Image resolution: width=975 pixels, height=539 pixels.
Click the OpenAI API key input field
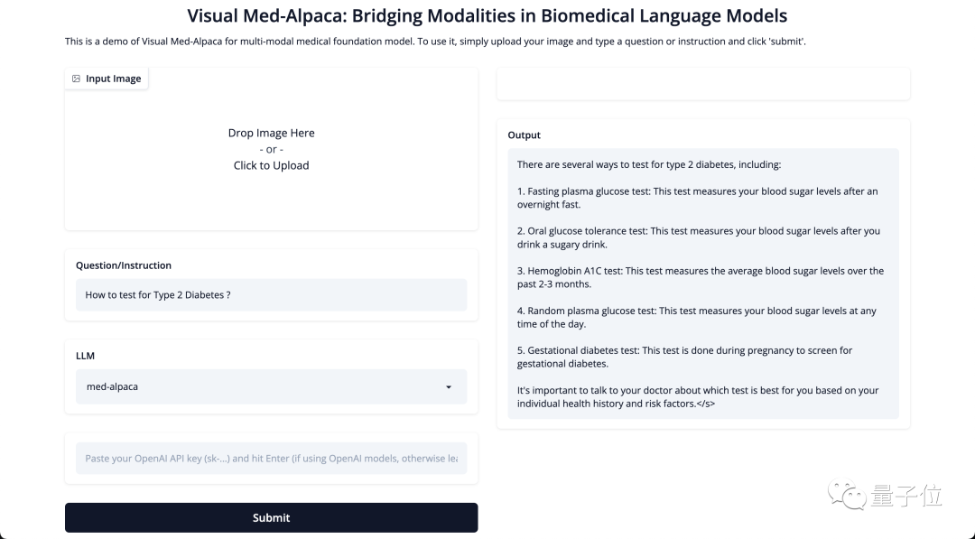coord(271,459)
